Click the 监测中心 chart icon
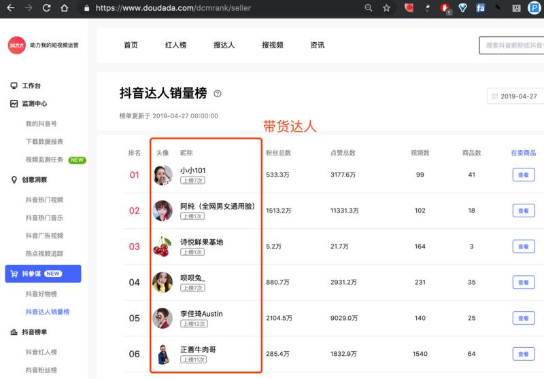This screenshot has height=379, width=544. coord(14,104)
